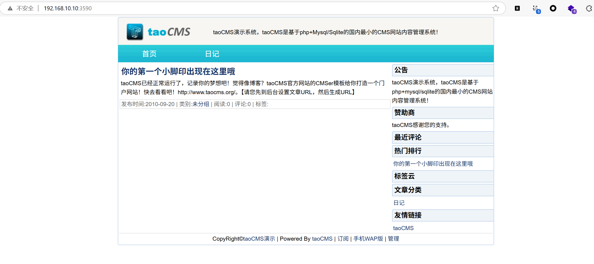Screen dimensions: 594x264
Task: Bookmark page with star icon
Action: click(x=496, y=8)
